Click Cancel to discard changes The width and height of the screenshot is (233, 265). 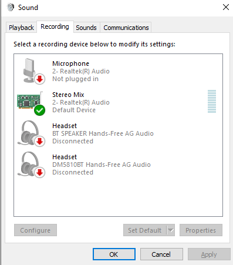[x=161, y=254]
